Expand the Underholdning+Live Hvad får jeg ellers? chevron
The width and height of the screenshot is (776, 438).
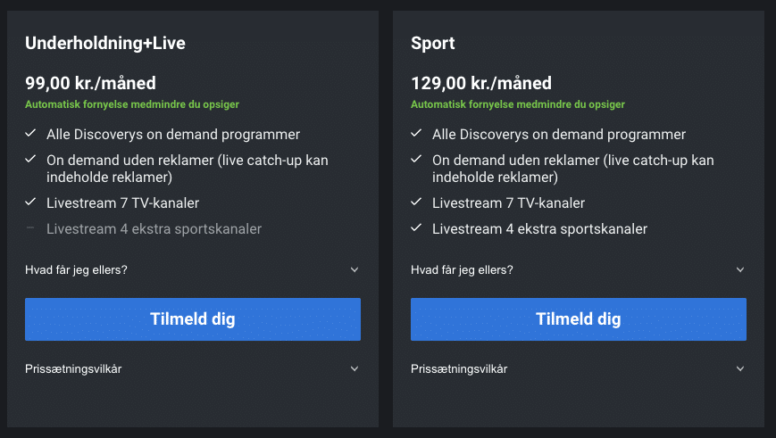point(355,270)
